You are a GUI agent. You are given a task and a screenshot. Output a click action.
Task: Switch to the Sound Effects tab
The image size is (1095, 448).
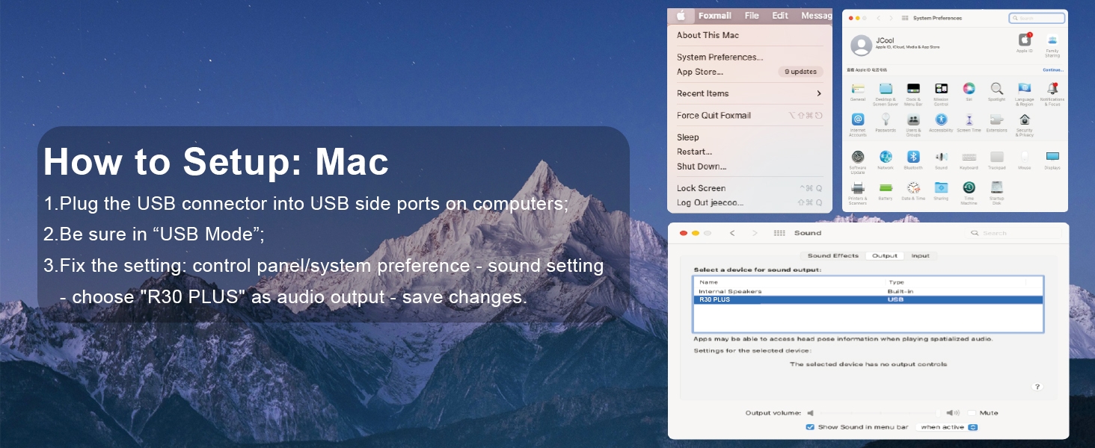(x=832, y=256)
